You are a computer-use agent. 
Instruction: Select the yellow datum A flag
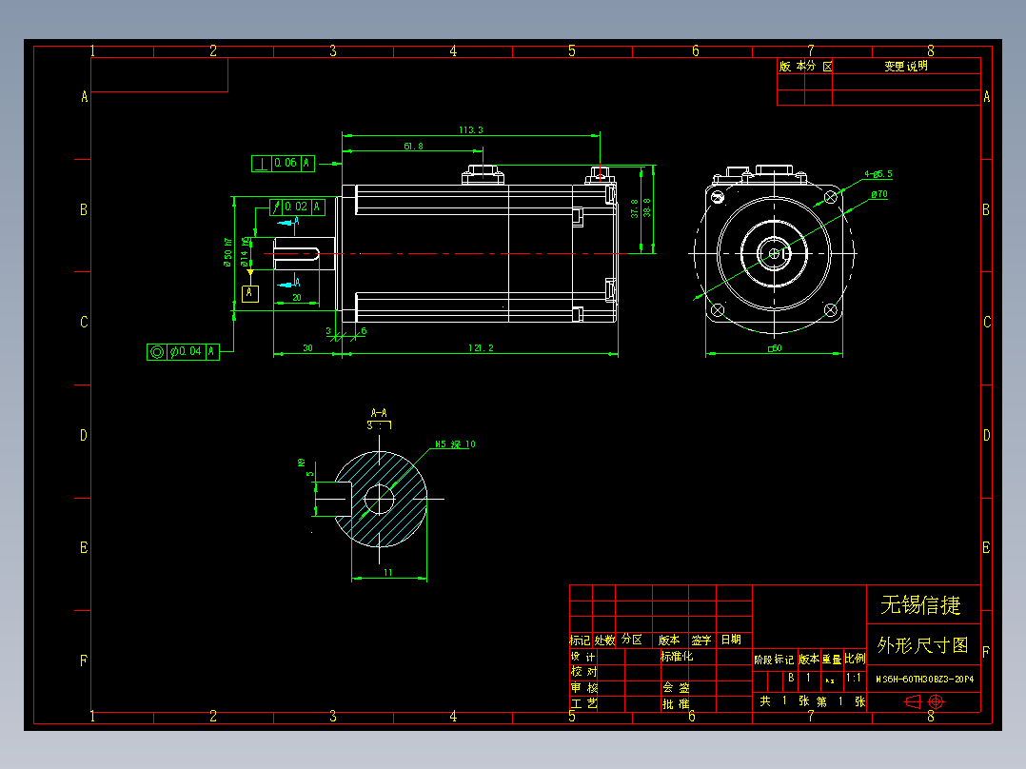(249, 293)
